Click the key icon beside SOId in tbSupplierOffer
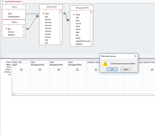Screen dimensions: 155x135 tap(74, 15)
